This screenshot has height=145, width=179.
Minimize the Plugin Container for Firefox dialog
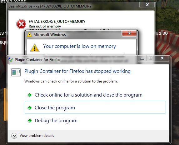pos(142,58)
